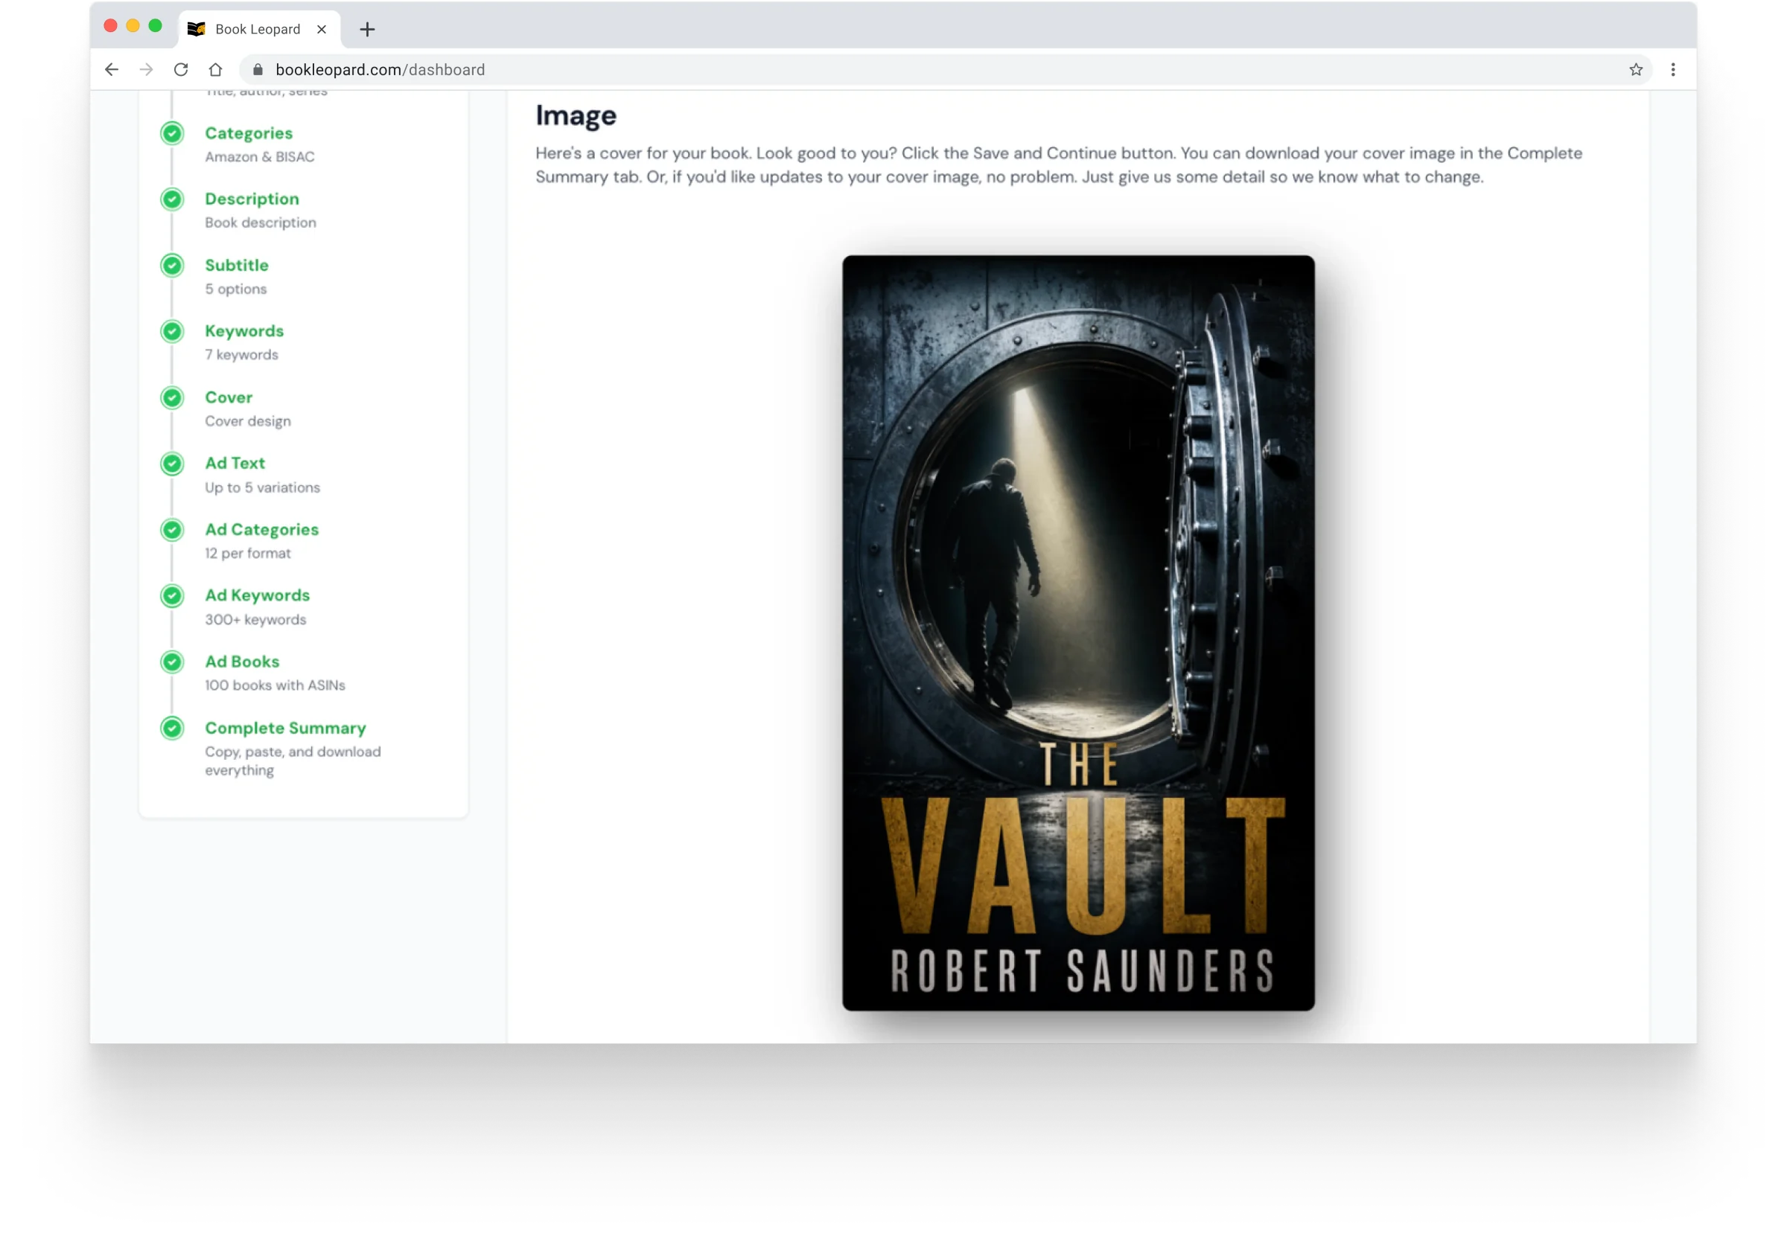Open the Ad Categories step

point(262,530)
